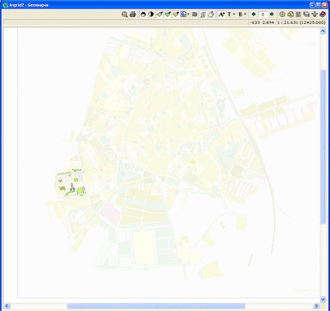Click the small gray grid icon
Screen dimensions: 330x311
tap(195, 15)
